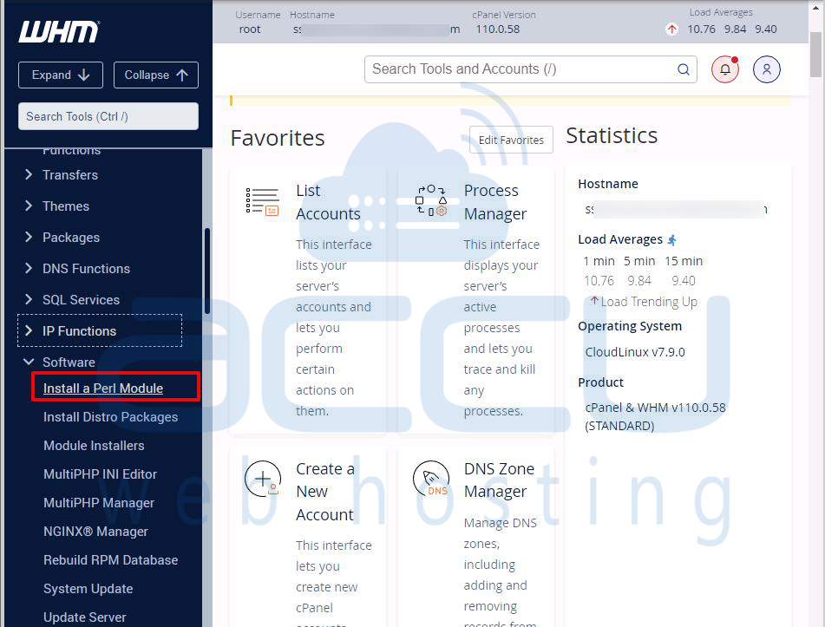Open the Process Manager link
The width and height of the screenshot is (825, 627).
click(x=495, y=202)
